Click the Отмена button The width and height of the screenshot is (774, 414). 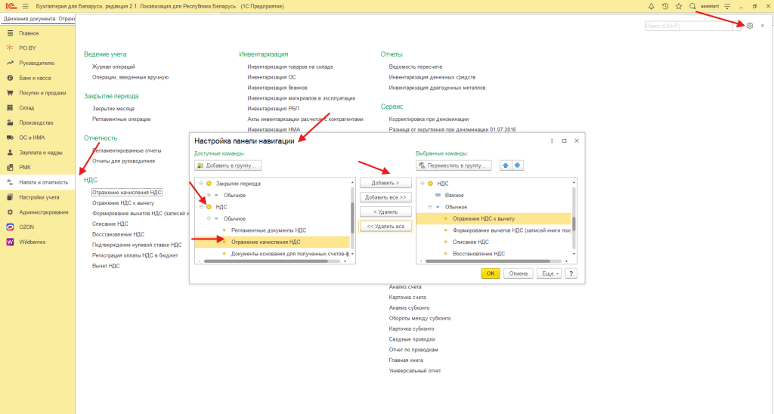(519, 273)
